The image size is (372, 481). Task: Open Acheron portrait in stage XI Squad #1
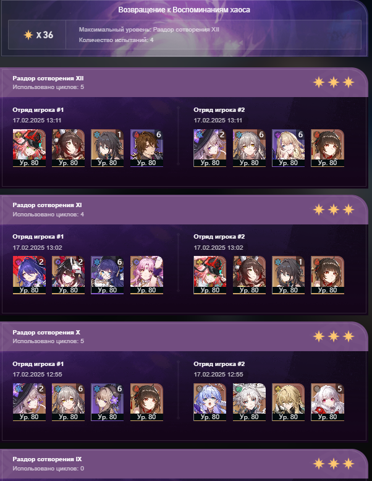click(29, 275)
